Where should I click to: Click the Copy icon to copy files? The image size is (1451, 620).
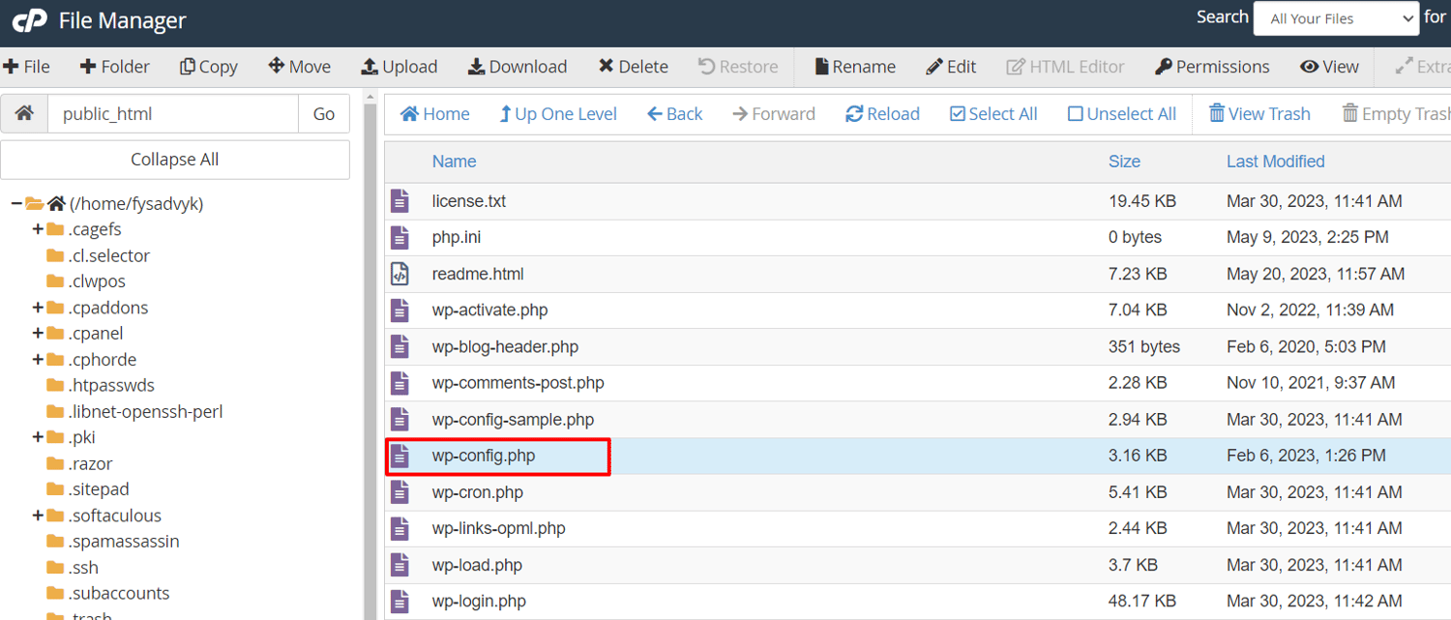pyautogui.click(x=208, y=67)
